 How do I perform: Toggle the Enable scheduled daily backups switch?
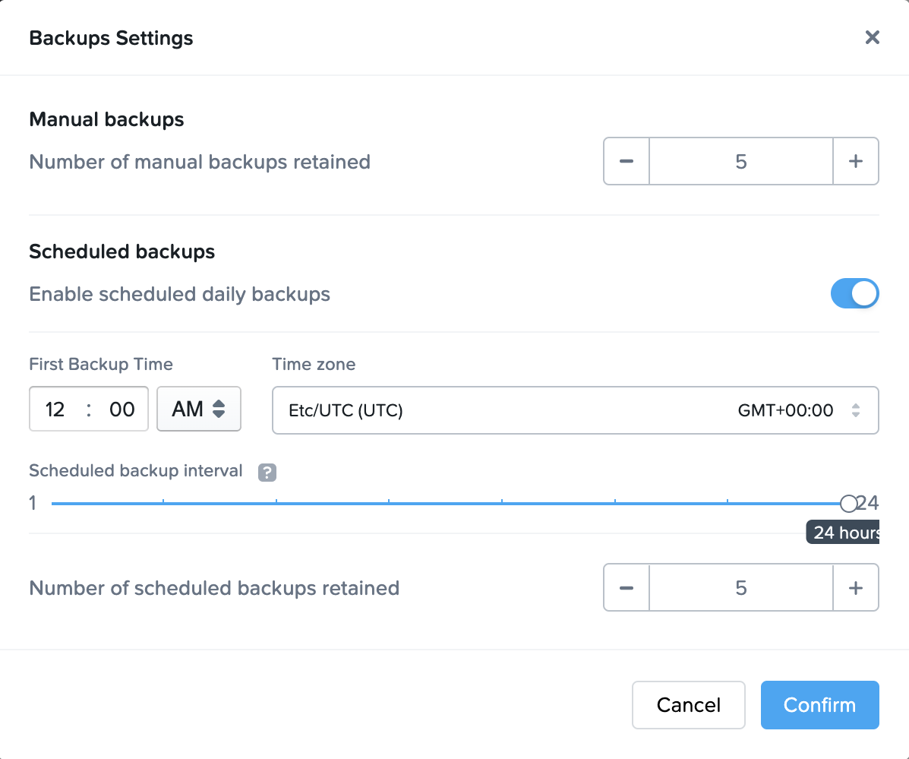point(855,293)
